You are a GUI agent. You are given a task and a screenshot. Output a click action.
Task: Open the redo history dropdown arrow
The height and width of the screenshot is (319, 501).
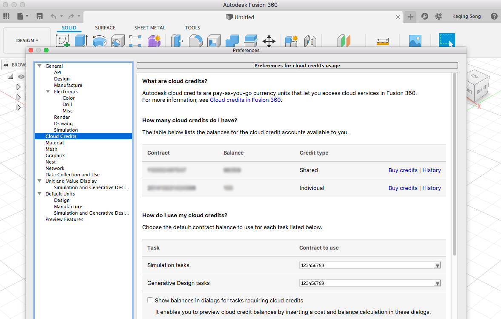pyautogui.click(x=79, y=16)
